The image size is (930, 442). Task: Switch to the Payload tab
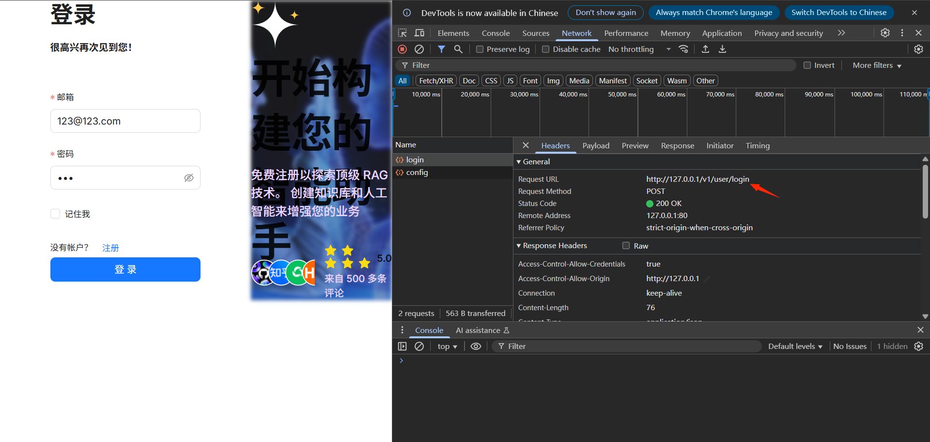click(x=596, y=145)
